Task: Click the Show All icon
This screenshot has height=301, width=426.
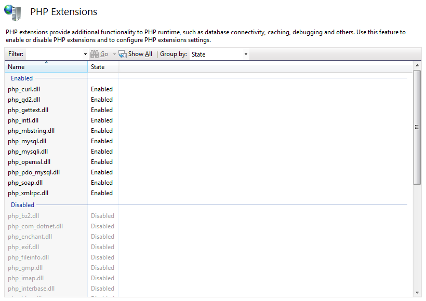Action: pyautogui.click(x=123, y=54)
